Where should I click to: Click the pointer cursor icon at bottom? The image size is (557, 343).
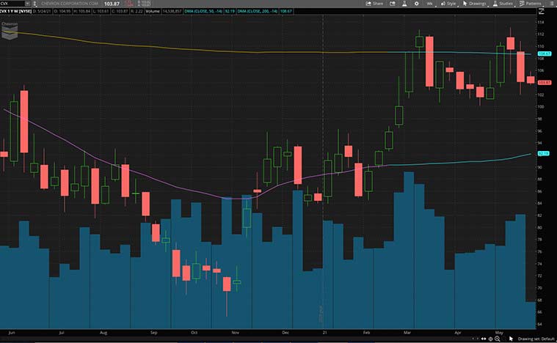click(511, 339)
